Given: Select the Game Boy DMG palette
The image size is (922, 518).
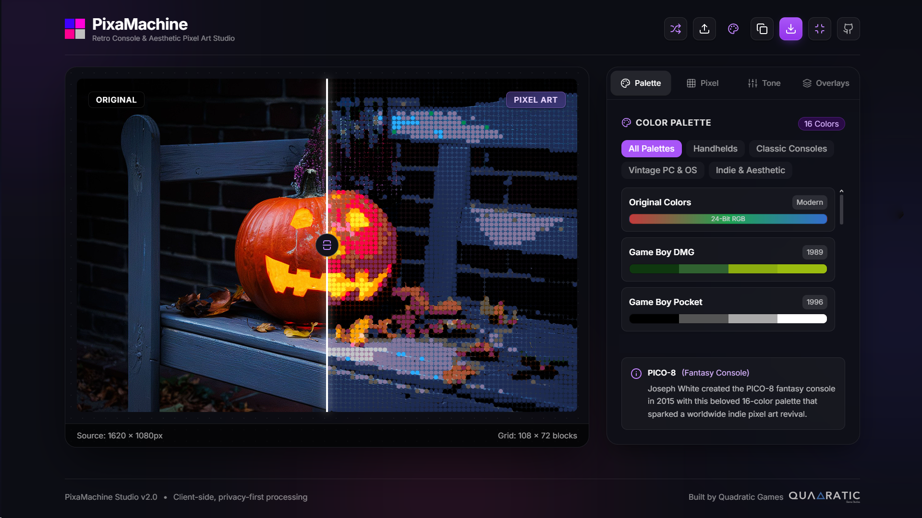Looking at the screenshot, I should [x=728, y=259].
